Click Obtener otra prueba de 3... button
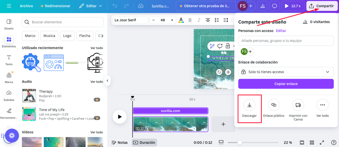 pyautogui.click(x=206, y=6)
